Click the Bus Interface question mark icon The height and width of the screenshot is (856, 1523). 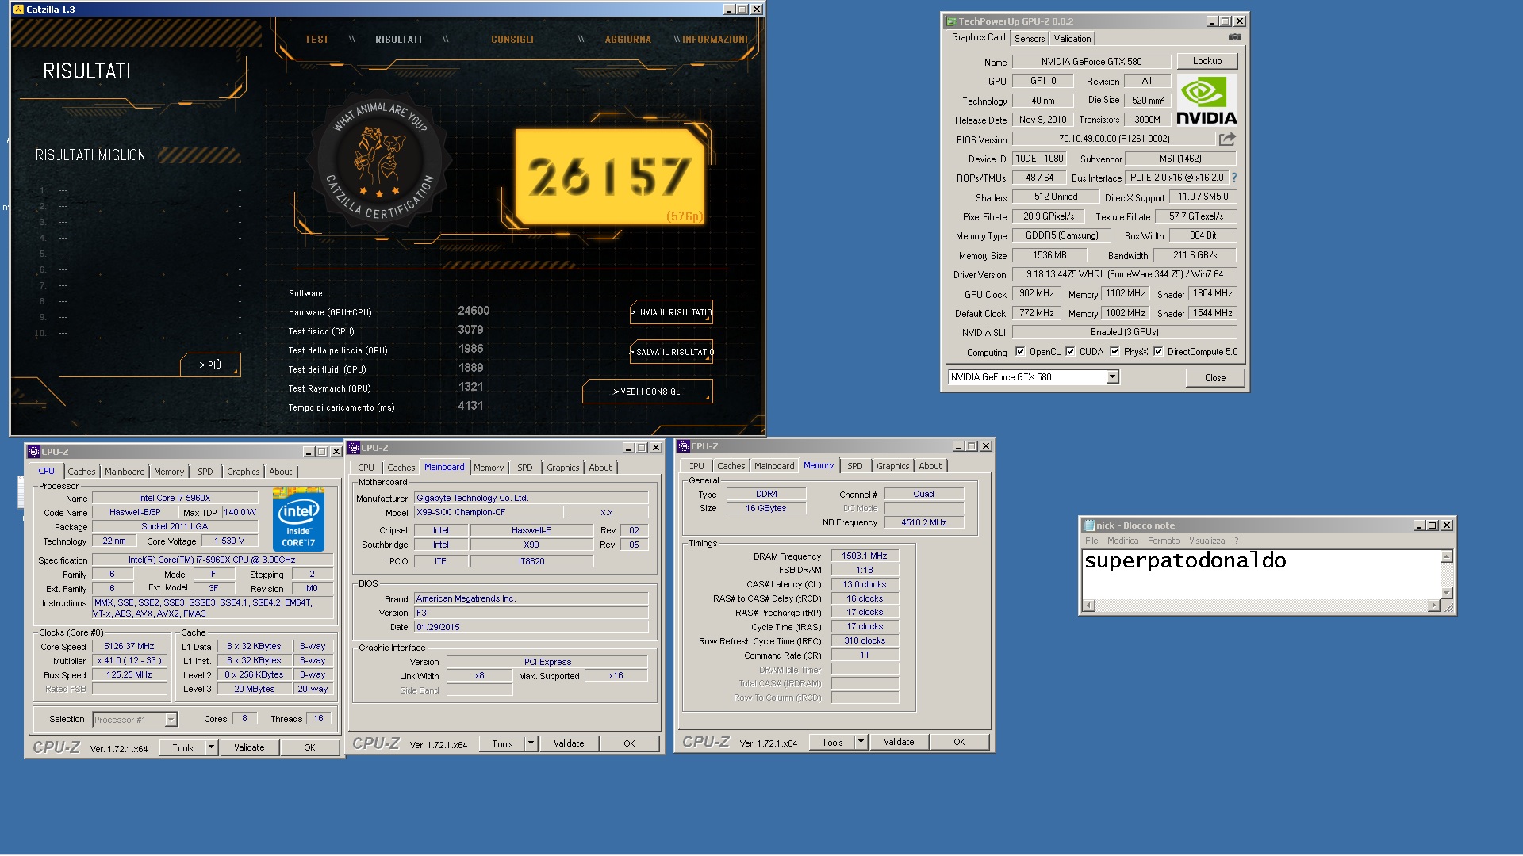[x=1233, y=178]
